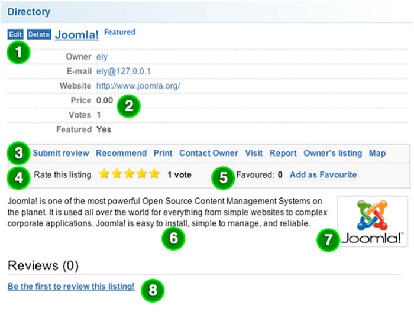Open the Joomla! listing title link
This screenshot has width=414, height=315.
[77, 35]
